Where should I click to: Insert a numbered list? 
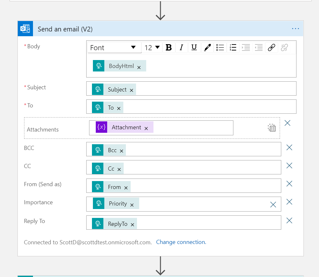coord(233,48)
